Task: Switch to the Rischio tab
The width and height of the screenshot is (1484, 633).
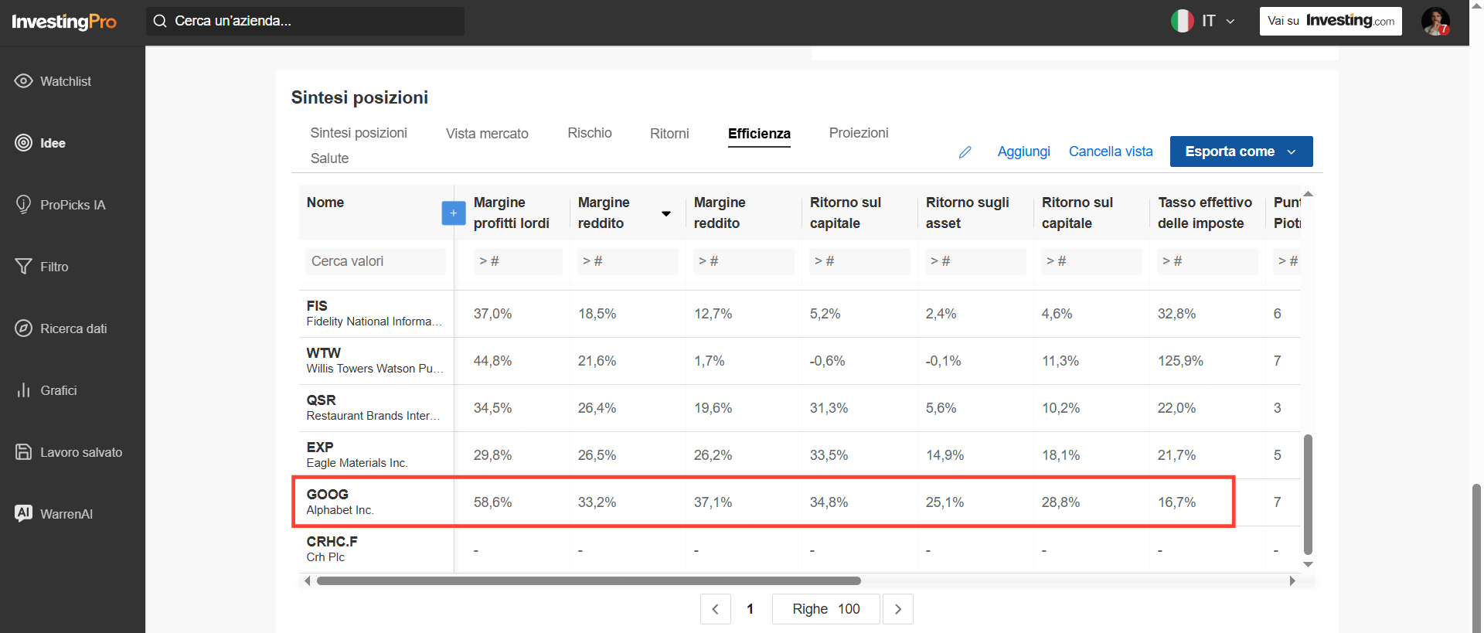Action: [x=590, y=133]
